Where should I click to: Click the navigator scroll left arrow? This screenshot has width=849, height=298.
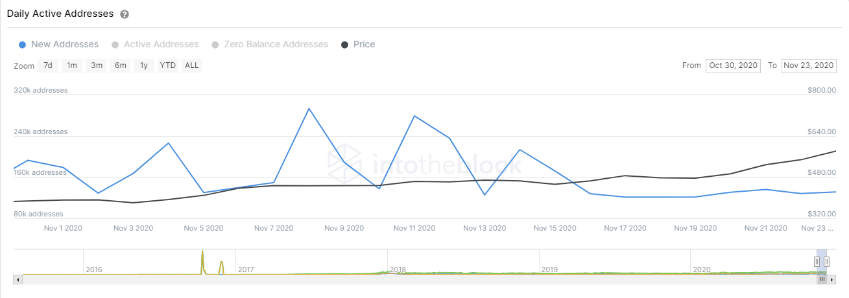(x=18, y=279)
